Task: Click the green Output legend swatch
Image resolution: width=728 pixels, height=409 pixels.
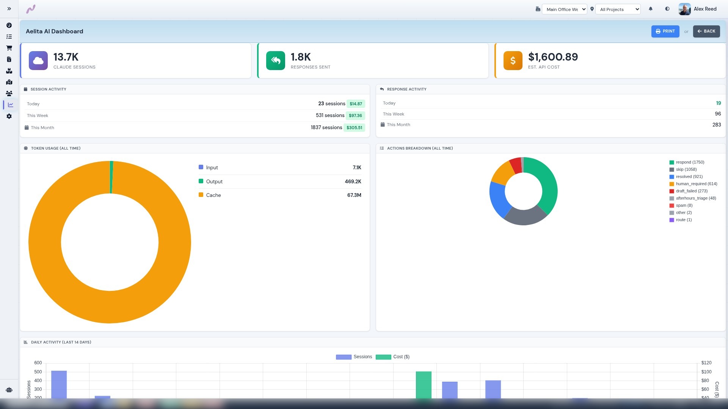Action: coord(201,181)
